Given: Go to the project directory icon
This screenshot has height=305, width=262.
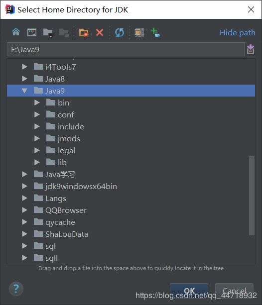Looking at the screenshot, I should [x=48, y=32].
